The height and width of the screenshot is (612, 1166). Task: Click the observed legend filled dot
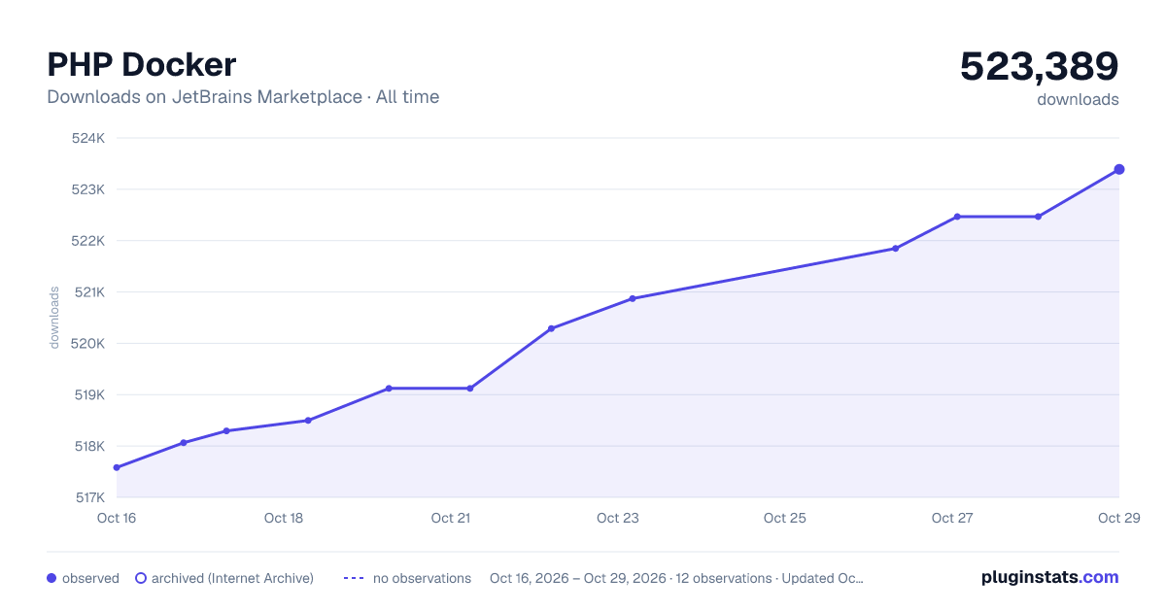pos(51,578)
